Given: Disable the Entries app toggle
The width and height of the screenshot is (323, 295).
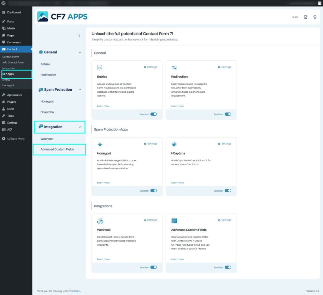Looking at the screenshot, I should [x=154, y=114].
